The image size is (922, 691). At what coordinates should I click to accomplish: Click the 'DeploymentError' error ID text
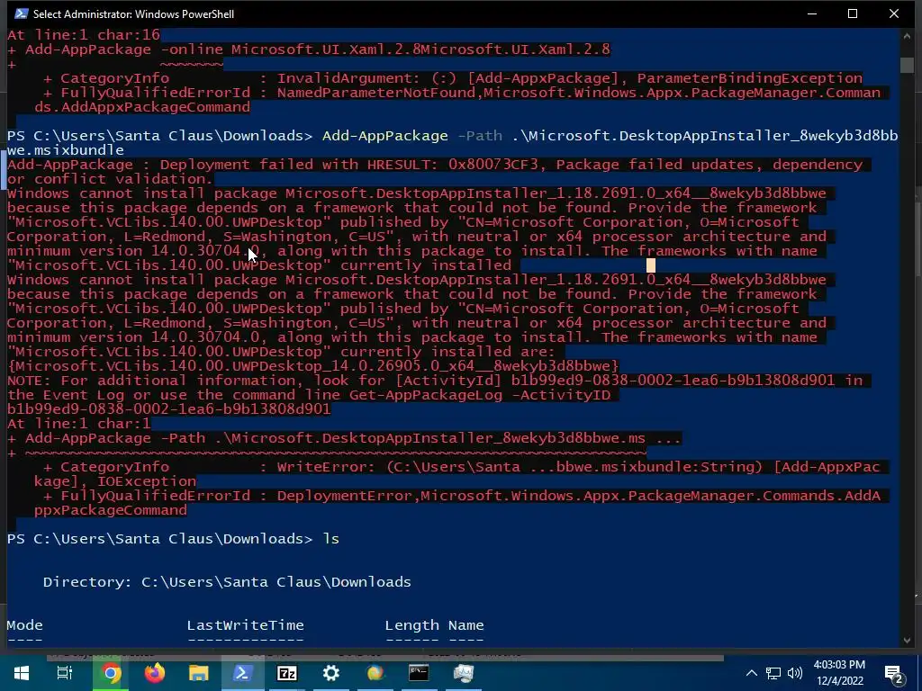[347, 496]
